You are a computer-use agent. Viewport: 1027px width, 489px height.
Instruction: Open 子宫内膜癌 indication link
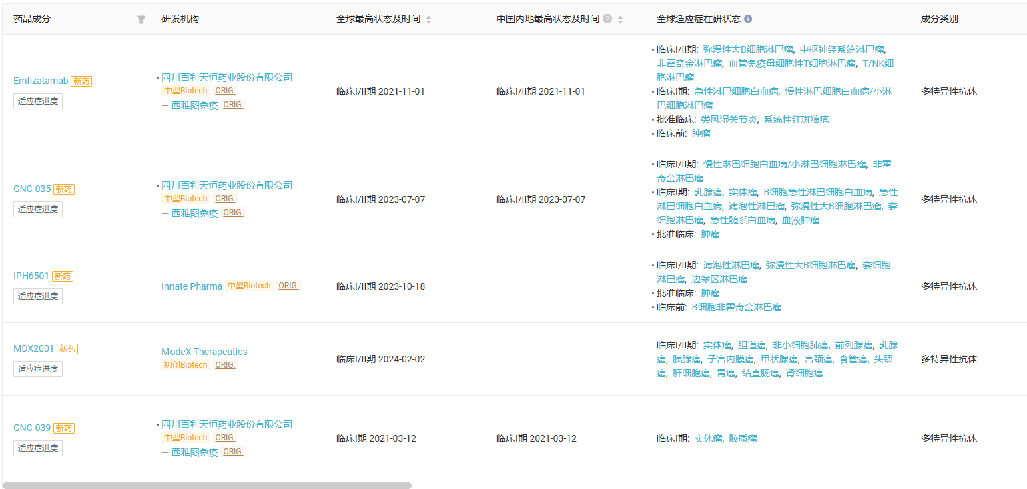point(731,359)
